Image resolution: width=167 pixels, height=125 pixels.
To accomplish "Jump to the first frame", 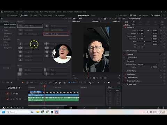I will click(87, 78).
